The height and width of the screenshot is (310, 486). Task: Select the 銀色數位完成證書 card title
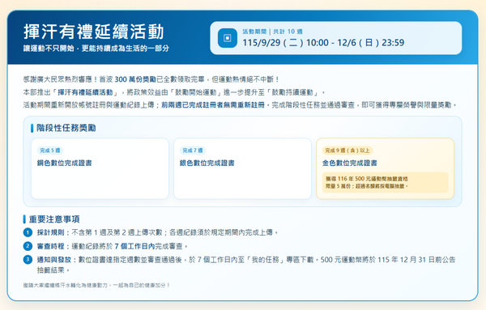[x=207, y=163]
